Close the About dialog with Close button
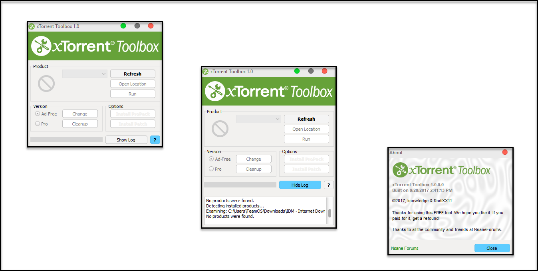The image size is (538, 271). click(492, 248)
